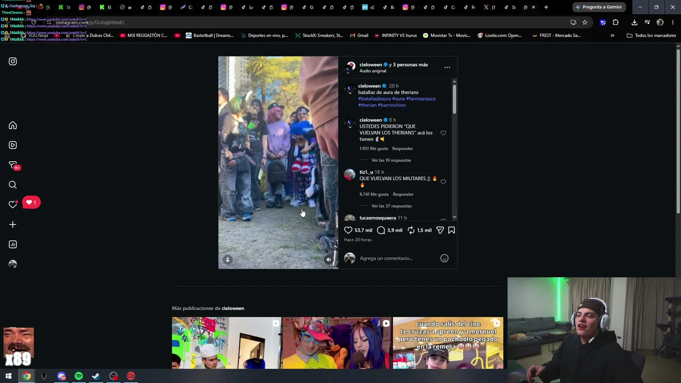Open your profile avatar in sidebar
The width and height of the screenshot is (681, 383).
click(x=13, y=264)
